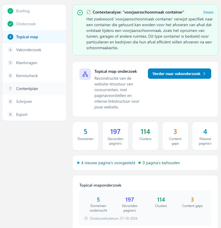The width and height of the screenshot is (221, 228).
Task: Select the 3 Content gaps card
Action: coord(175,136)
